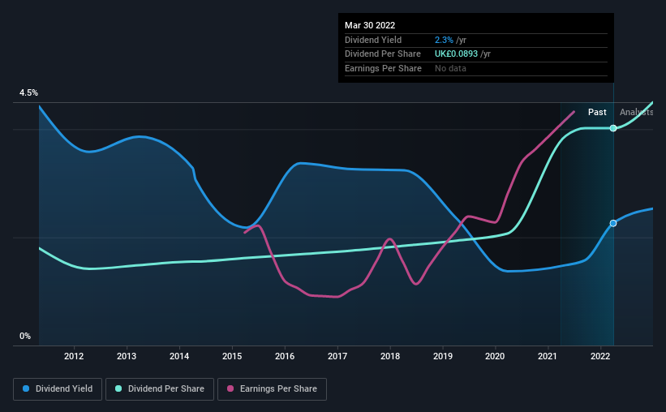Image resolution: width=666 pixels, height=412 pixels.
Task: Toggle the Dividend Per Share legend button
Action: [160, 389]
